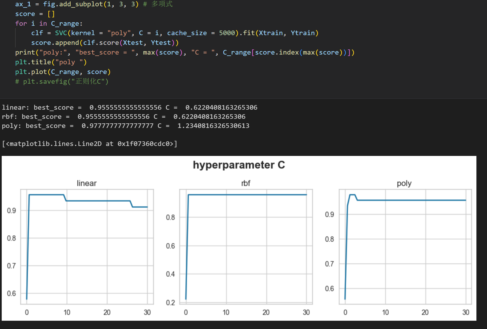
Task: Click the 'linear' subplot title
Action: point(87,183)
